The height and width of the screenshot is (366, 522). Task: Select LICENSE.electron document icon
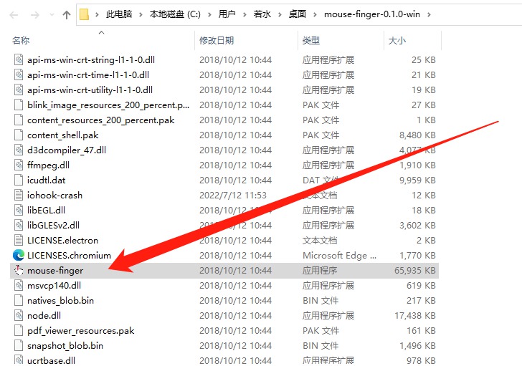pyautogui.click(x=19, y=241)
